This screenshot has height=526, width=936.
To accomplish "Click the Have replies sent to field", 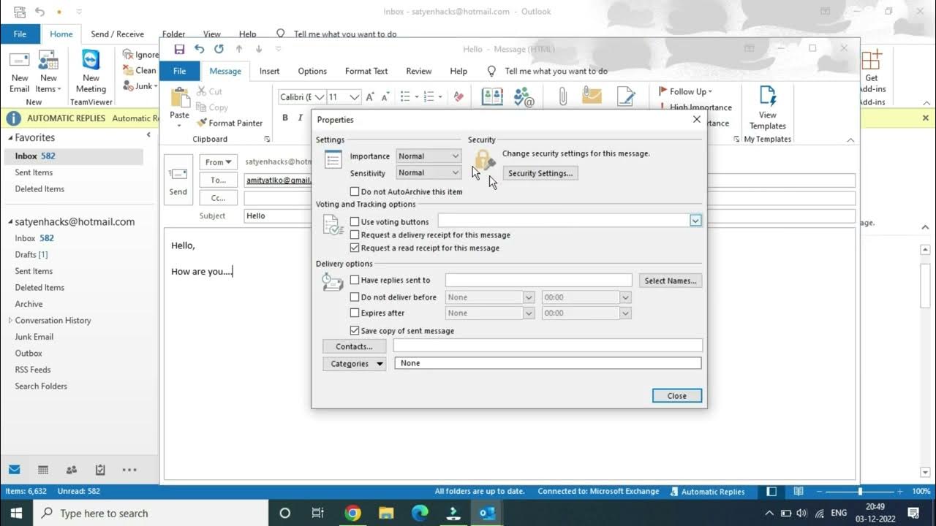I will 538,280.
